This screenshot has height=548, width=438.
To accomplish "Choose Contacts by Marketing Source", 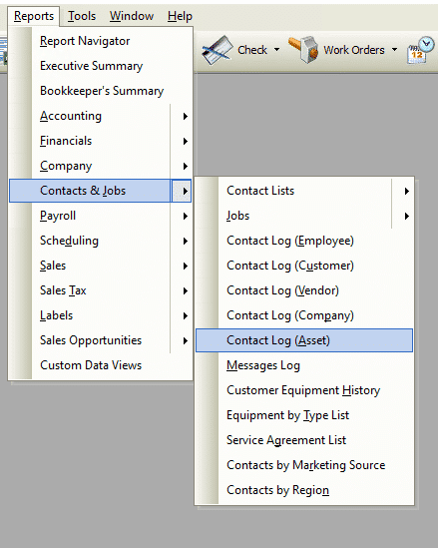I will tap(304, 465).
